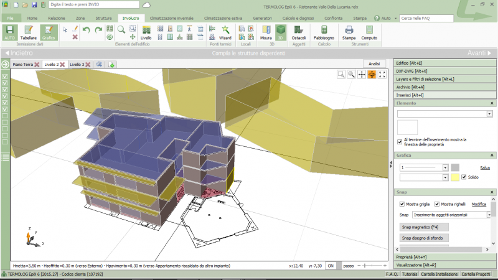Click the Modifica link in Snap
Image resolution: width=498 pixels, height=280 pixels.
point(478,204)
